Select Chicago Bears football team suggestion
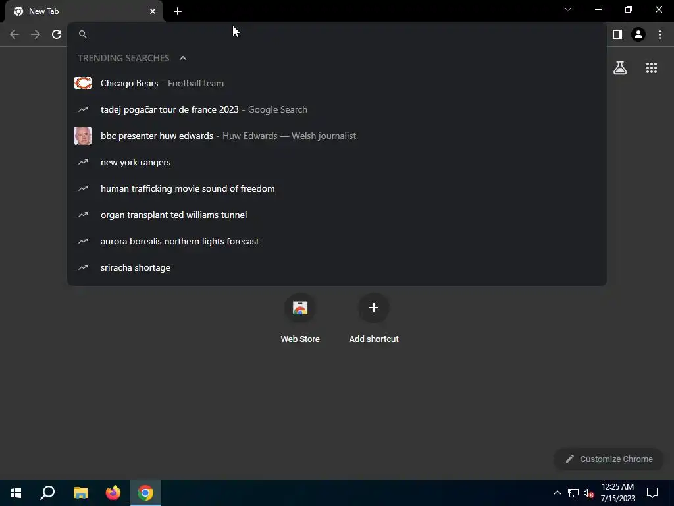This screenshot has width=674, height=506. 336,83
